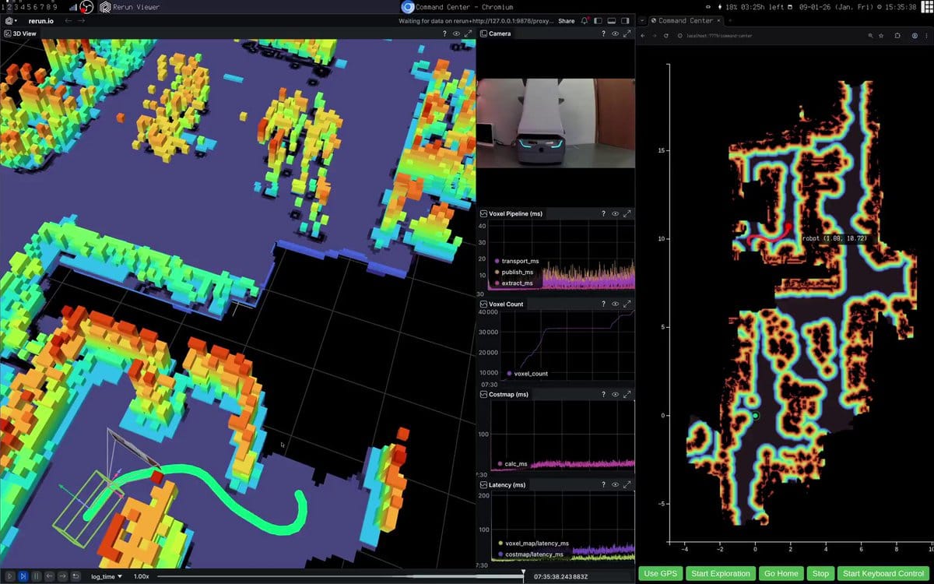The width and height of the screenshot is (934, 584).
Task: Click the timeline scrubber playhead
Action: click(x=523, y=575)
